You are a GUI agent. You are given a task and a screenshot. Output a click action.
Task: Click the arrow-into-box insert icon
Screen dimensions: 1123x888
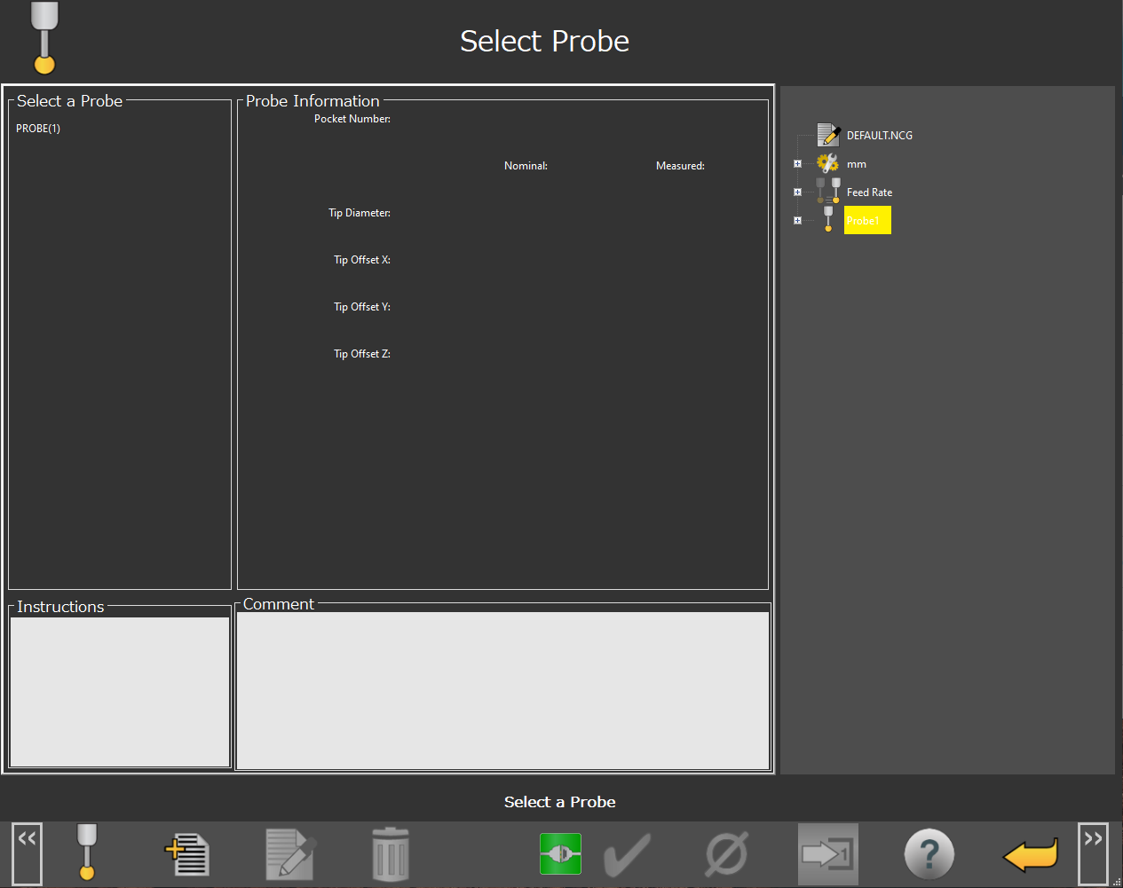coord(827,854)
